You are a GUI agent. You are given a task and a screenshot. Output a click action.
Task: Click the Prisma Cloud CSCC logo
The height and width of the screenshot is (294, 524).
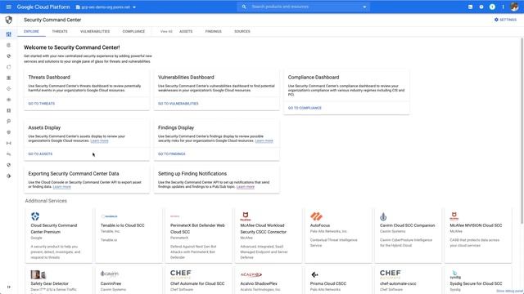314,274
